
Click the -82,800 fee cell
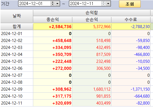pos(131,103)
